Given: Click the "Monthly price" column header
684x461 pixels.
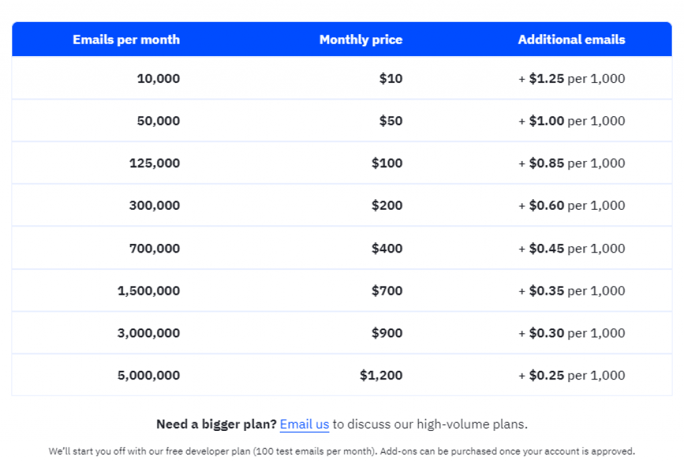Looking at the screenshot, I should pos(361,39).
